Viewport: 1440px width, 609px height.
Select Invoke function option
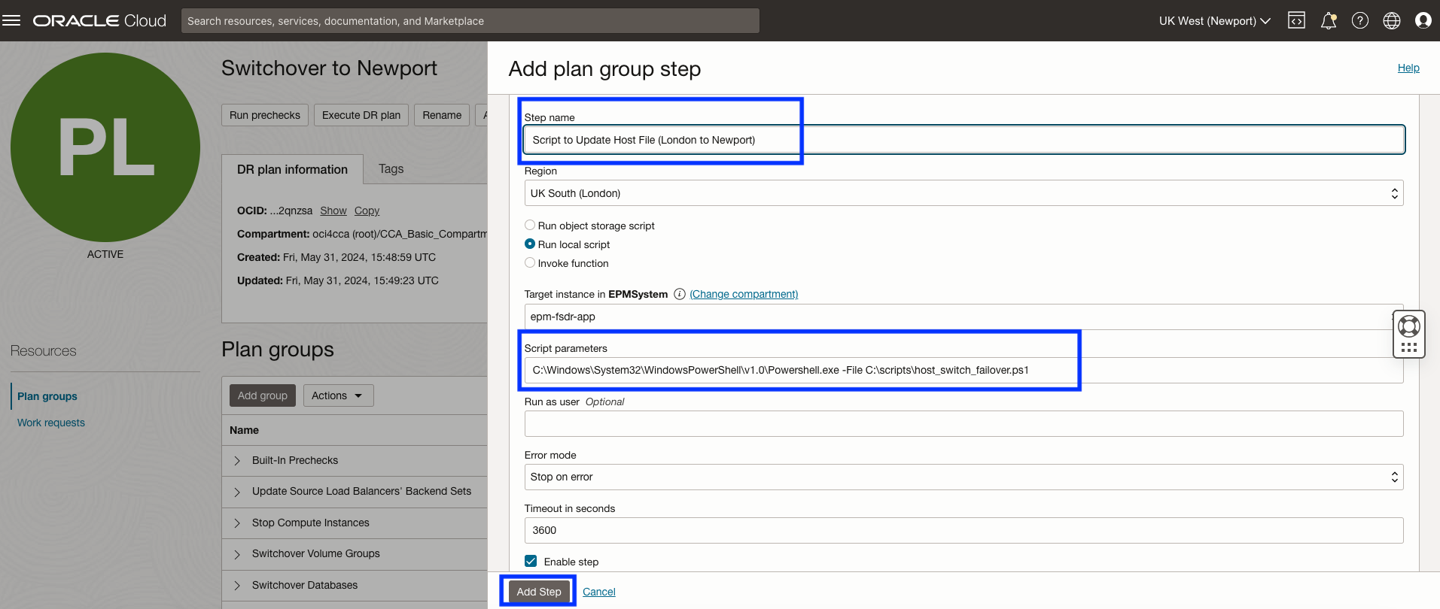click(x=530, y=262)
